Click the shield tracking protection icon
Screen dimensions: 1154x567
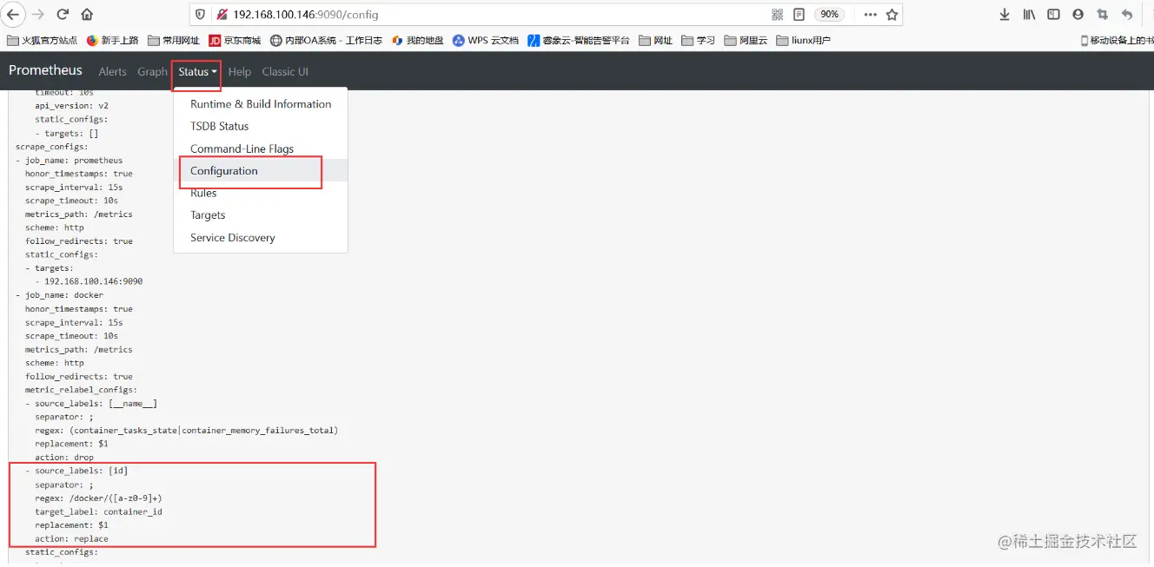(201, 15)
